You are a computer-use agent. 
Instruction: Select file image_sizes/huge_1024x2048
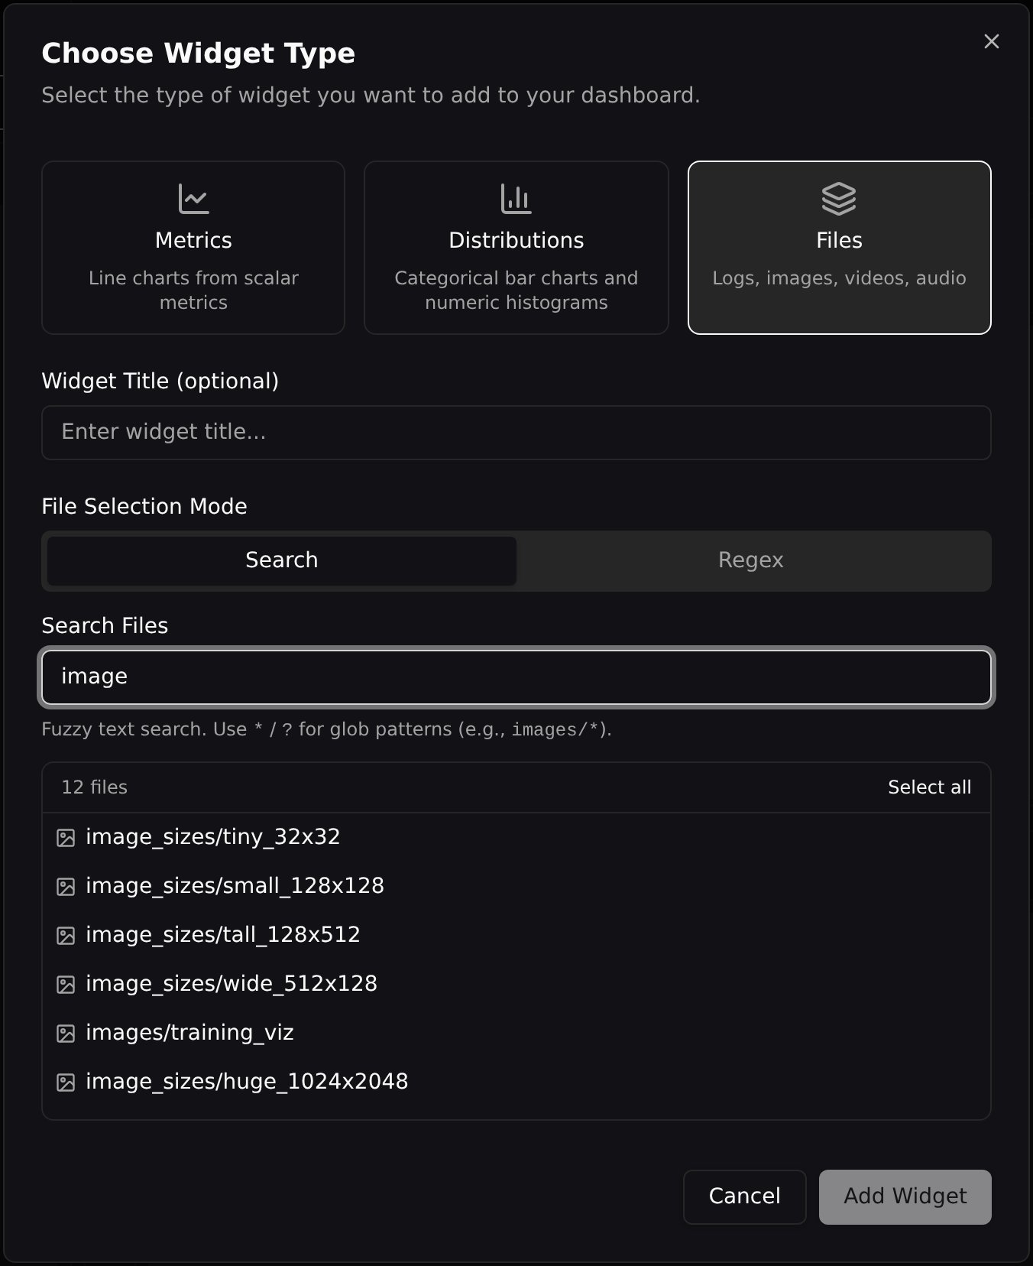click(516, 1082)
